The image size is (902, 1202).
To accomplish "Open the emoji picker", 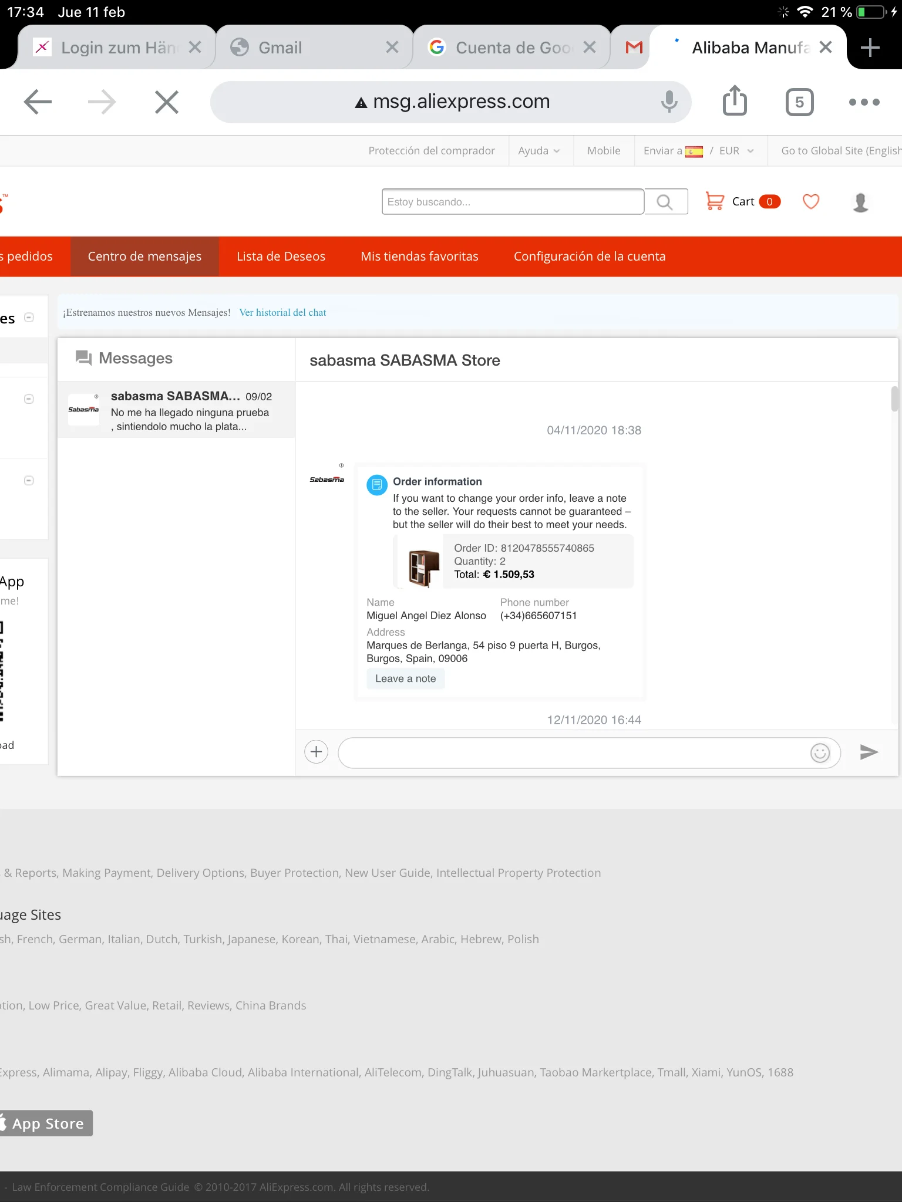I will click(820, 752).
